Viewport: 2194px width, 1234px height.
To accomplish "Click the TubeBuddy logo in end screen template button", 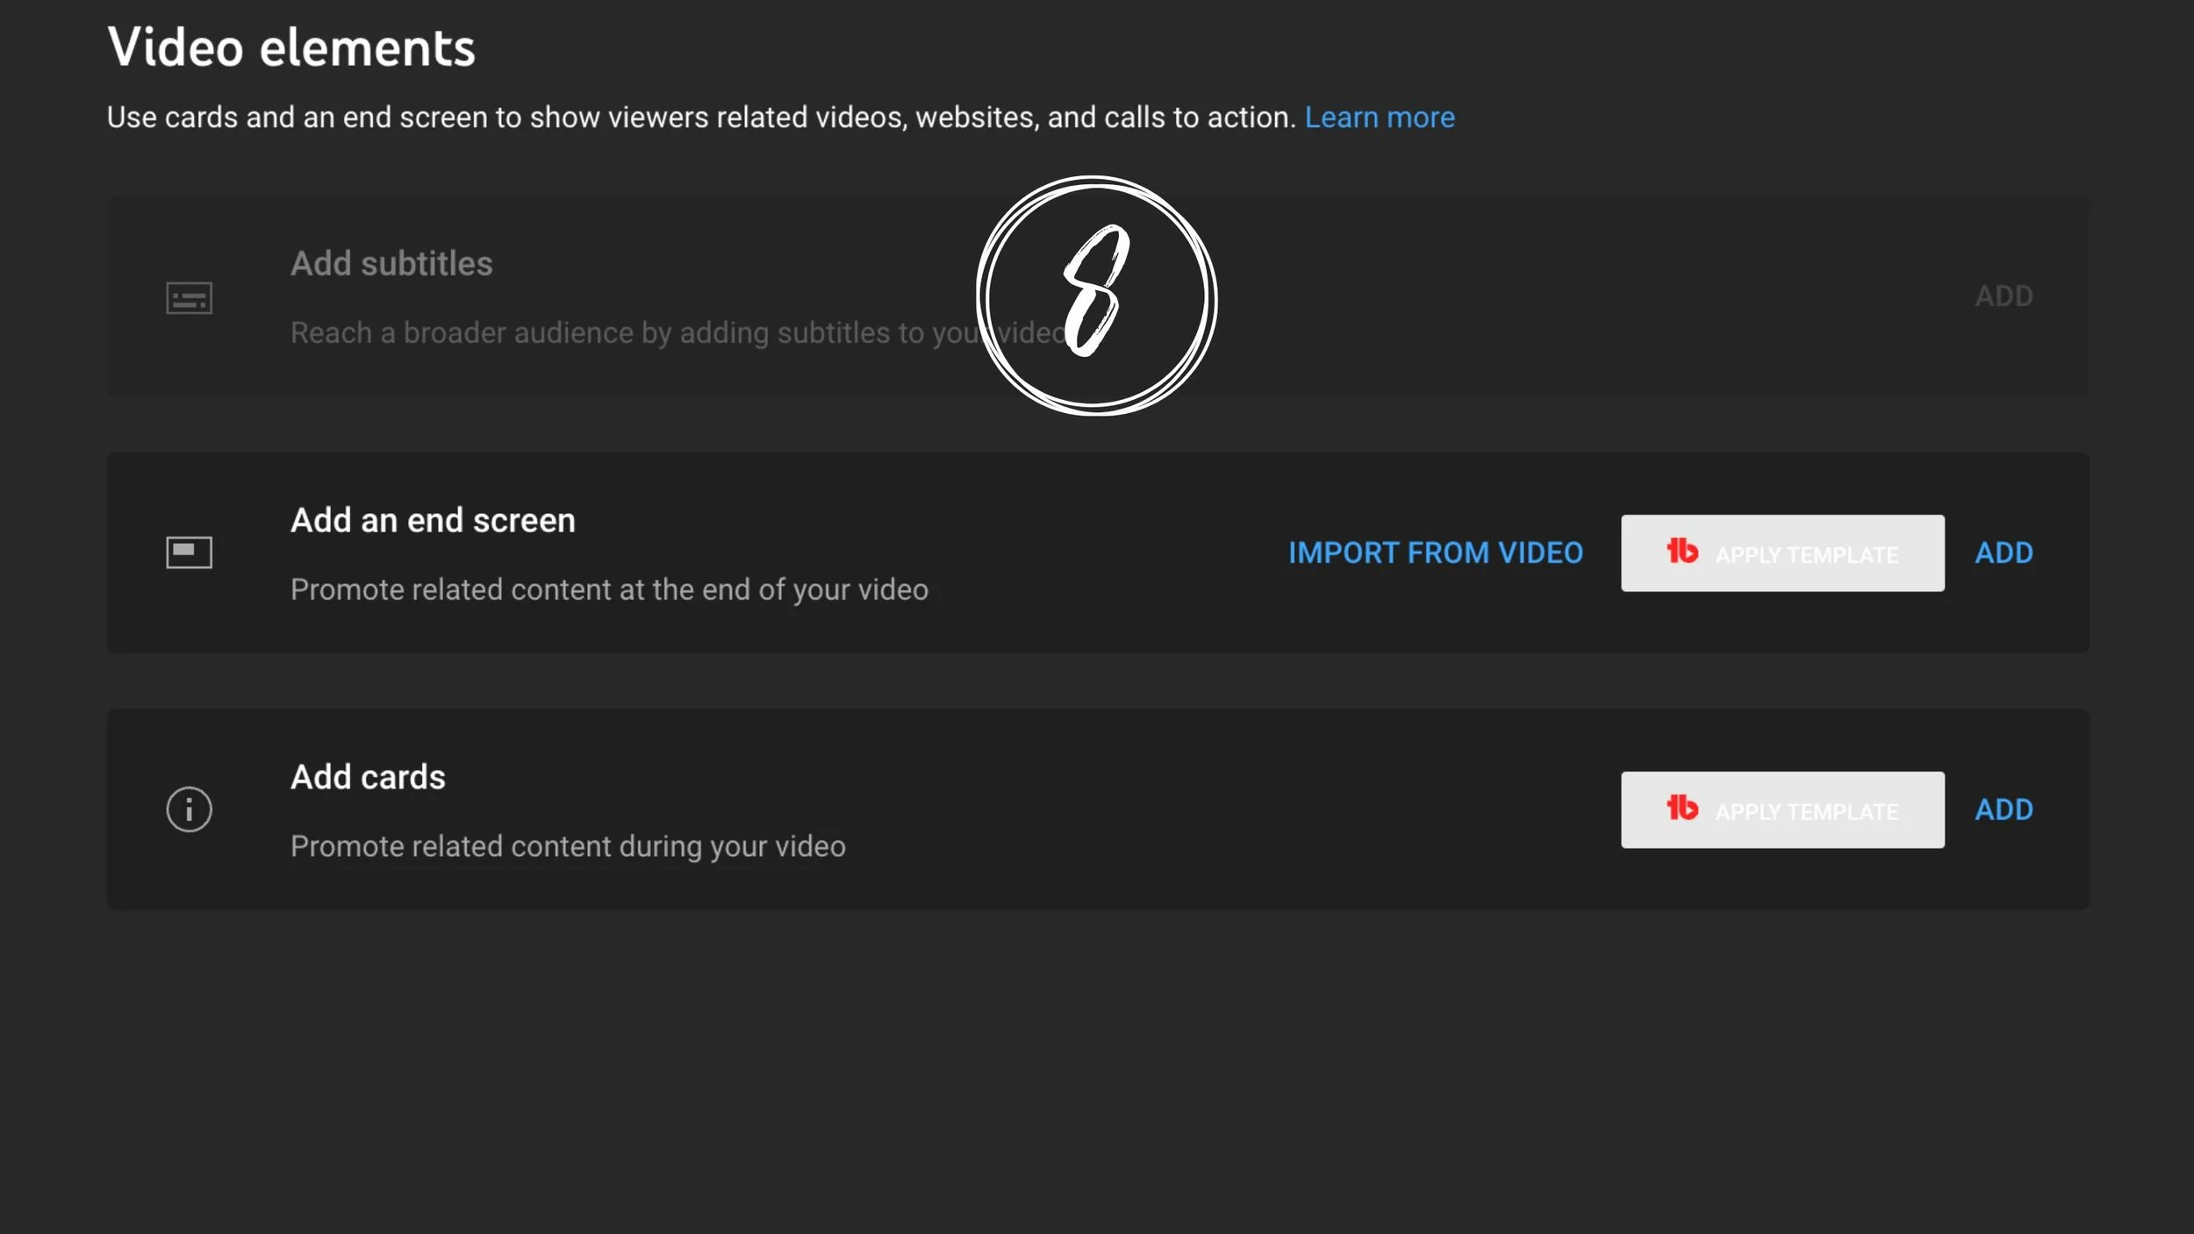I will click(1682, 551).
